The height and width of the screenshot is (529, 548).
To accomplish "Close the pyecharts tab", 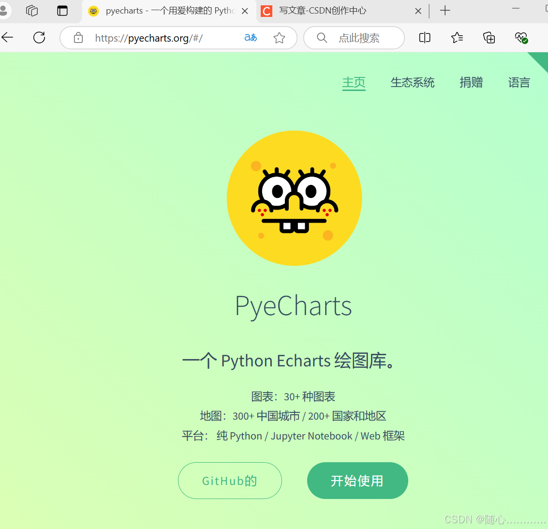I will click(x=245, y=11).
